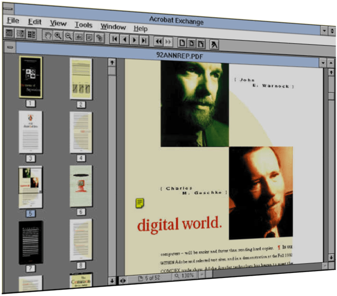Click the Fit Page view button
This screenshot has height=296, width=337.
[x=192, y=43]
